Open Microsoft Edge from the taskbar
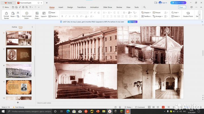The width and height of the screenshot is (204, 114). tap(68, 111)
